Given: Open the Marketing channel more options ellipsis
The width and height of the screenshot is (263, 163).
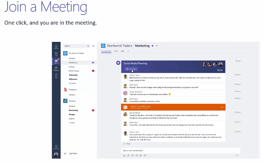Looking at the screenshot, I should 157,46.
